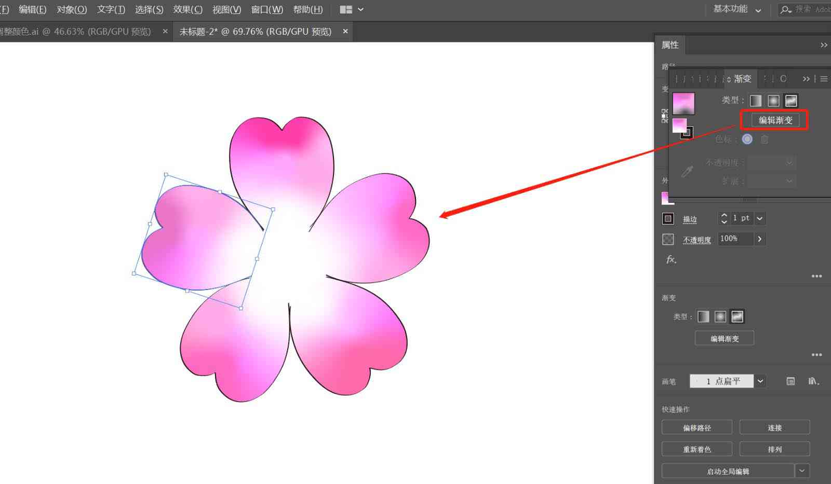Close the 调整颜色.ai document tab
The height and width of the screenshot is (484, 831).
(165, 32)
